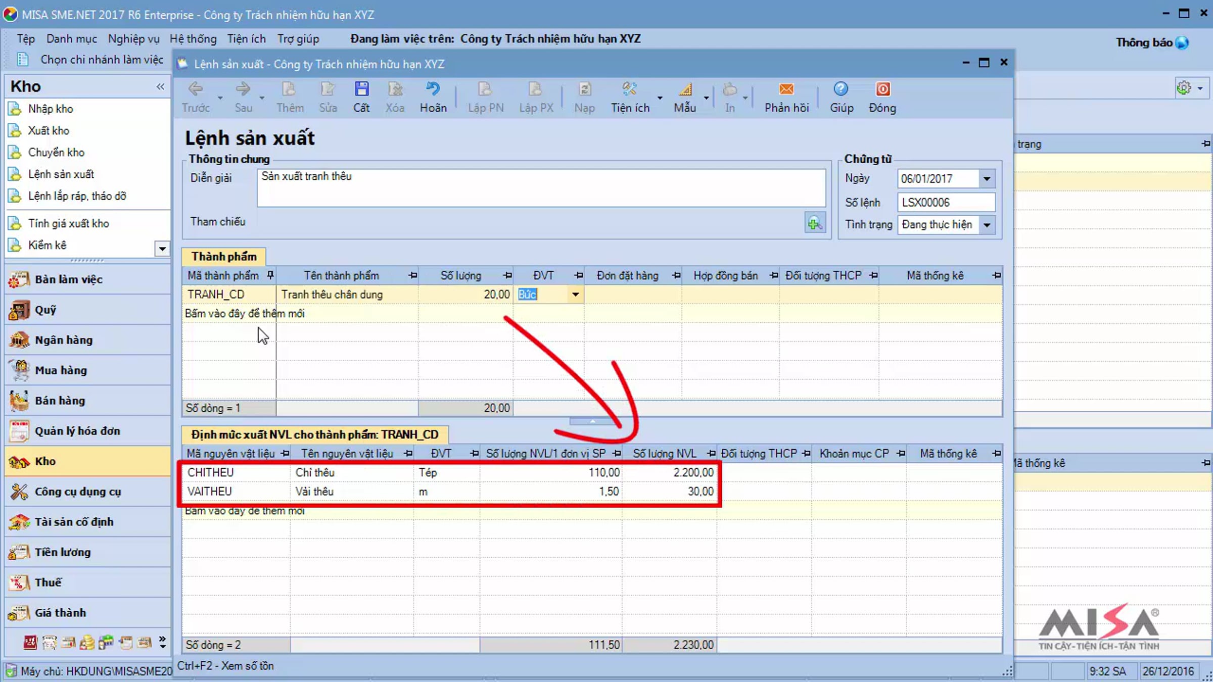Click Xuất kho in Kho panel
1213x682 pixels.
[49, 130]
